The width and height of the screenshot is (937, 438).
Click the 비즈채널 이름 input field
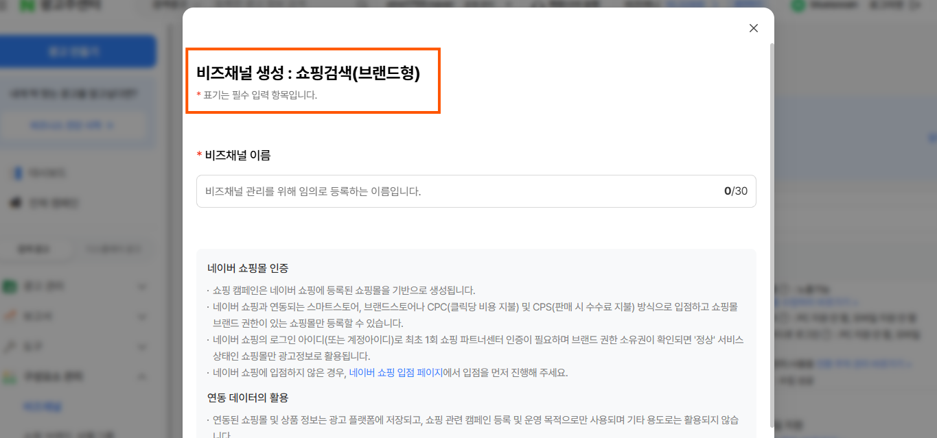[x=476, y=191]
